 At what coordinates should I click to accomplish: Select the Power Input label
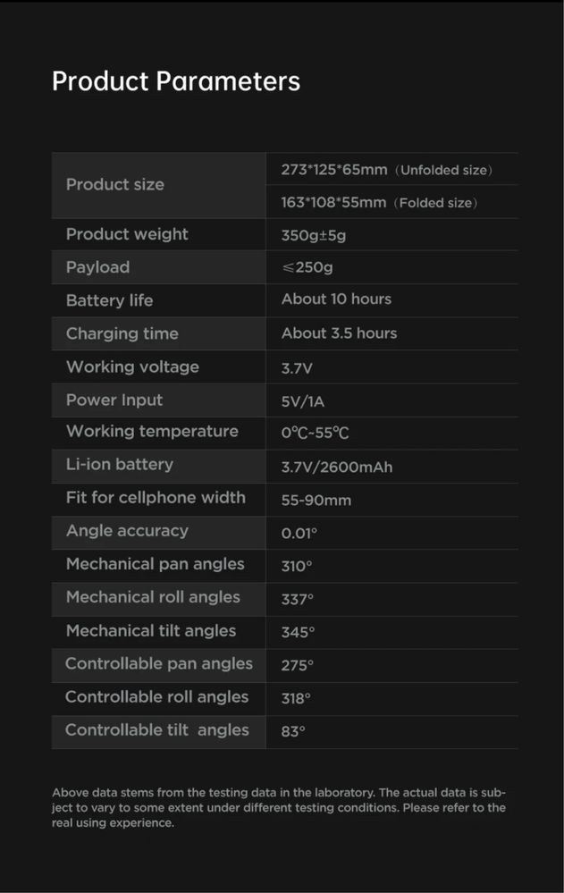coord(114,400)
